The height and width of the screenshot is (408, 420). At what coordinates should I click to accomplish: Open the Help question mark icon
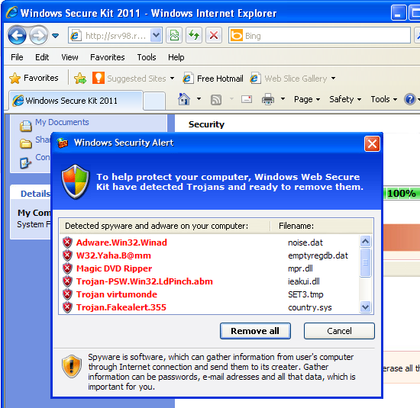pyautogui.click(x=409, y=99)
